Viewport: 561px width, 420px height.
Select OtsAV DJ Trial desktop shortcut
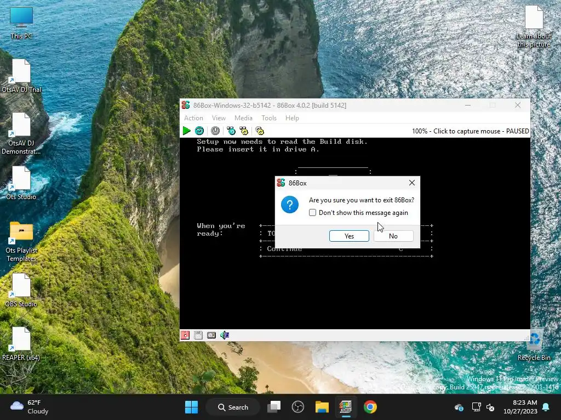point(21,76)
